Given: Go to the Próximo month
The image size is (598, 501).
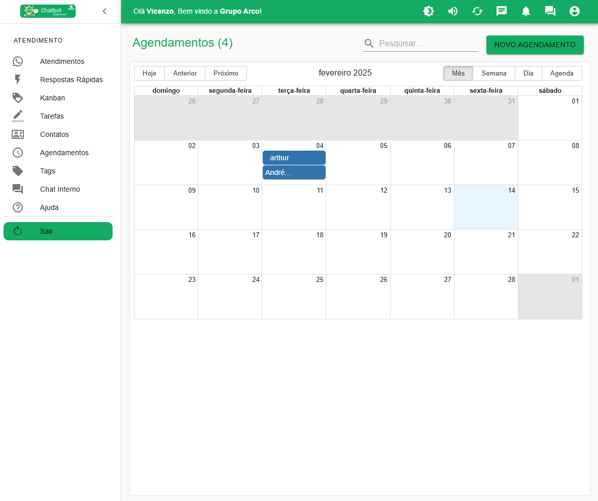Looking at the screenshot, I should [x=226, y=73].
